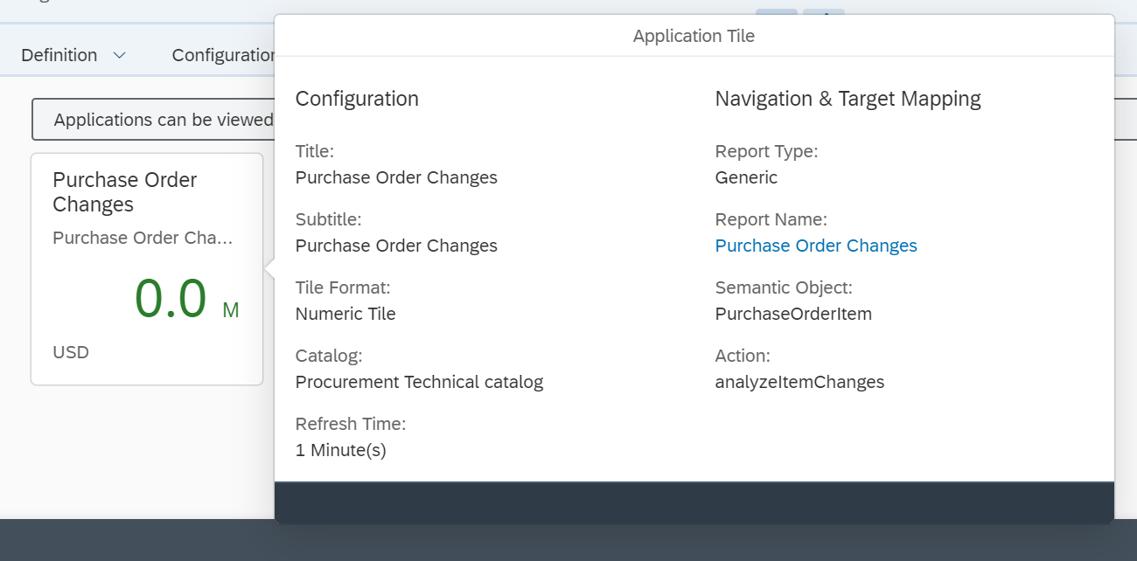
Task: Select the Definition tab
Action: tap(59, 54)
